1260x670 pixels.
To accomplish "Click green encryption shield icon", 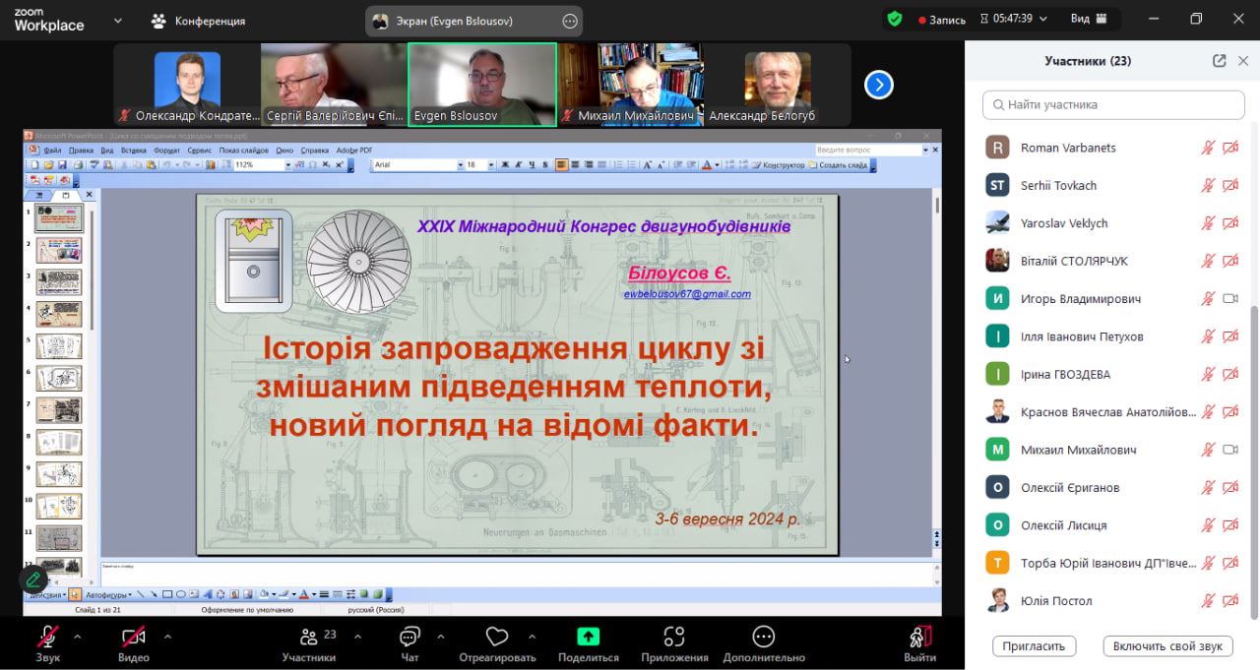I will pyautogui.click(x=894, y=19).
